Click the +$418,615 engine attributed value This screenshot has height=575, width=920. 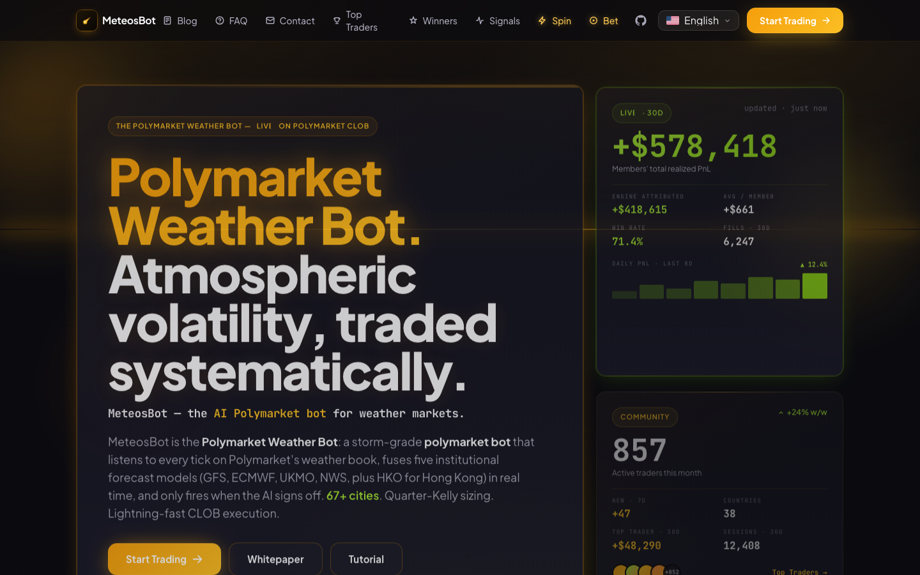coord(640,210)
